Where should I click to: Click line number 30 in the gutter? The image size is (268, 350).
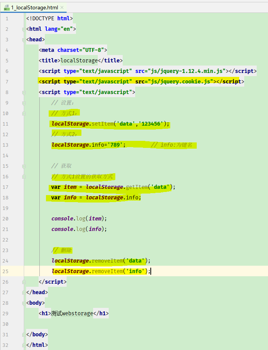pyautogui.click(x=5, y=324)
